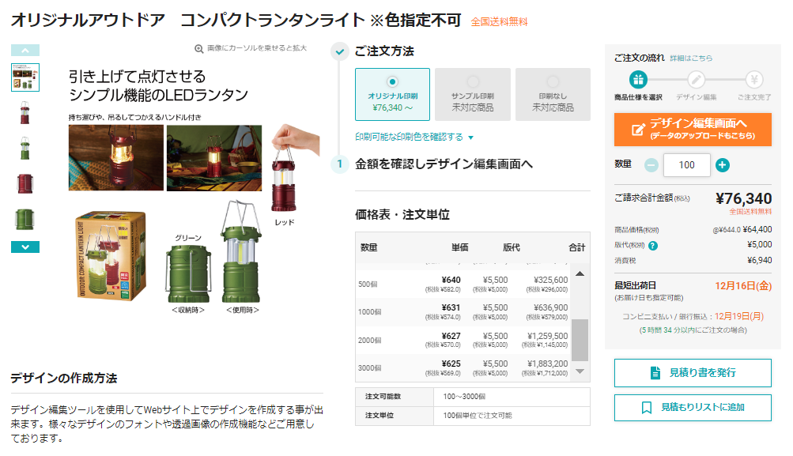
Task: Click the yen ご注文完了 step icon
Action: pyautogui.click(x=754, y=79)
